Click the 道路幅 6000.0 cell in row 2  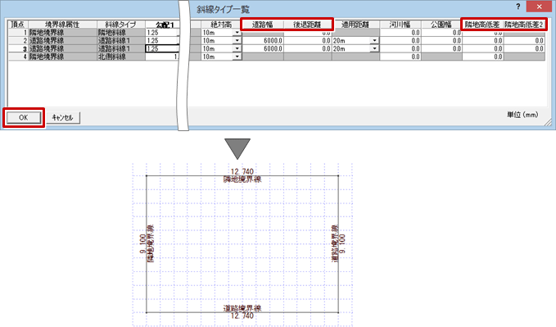(x=263, y=41)
